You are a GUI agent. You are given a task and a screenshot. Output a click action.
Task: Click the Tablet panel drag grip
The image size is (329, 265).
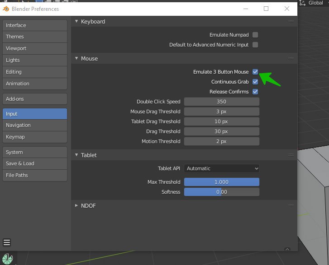pos(291,155)
